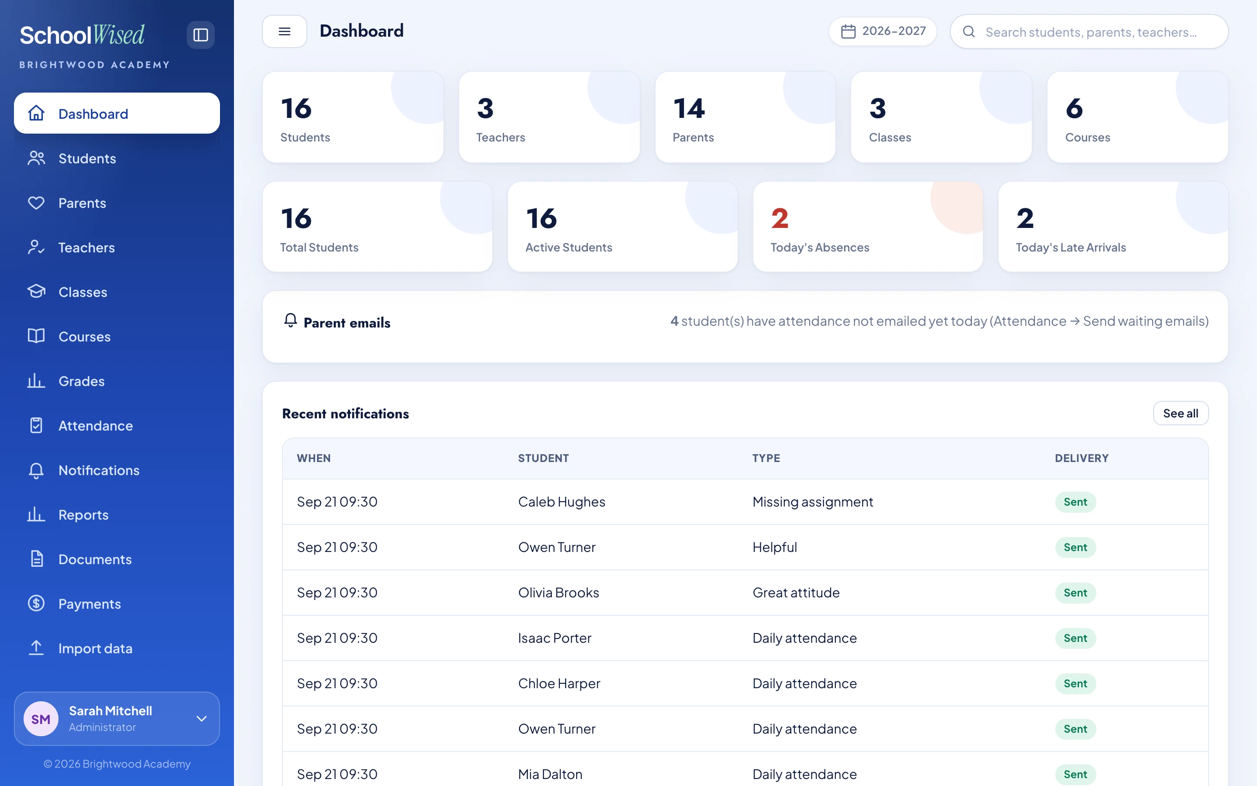Viewport: 1257px width, 786px height.
Task: Click the Documents file icon
Action: point(36,559)
